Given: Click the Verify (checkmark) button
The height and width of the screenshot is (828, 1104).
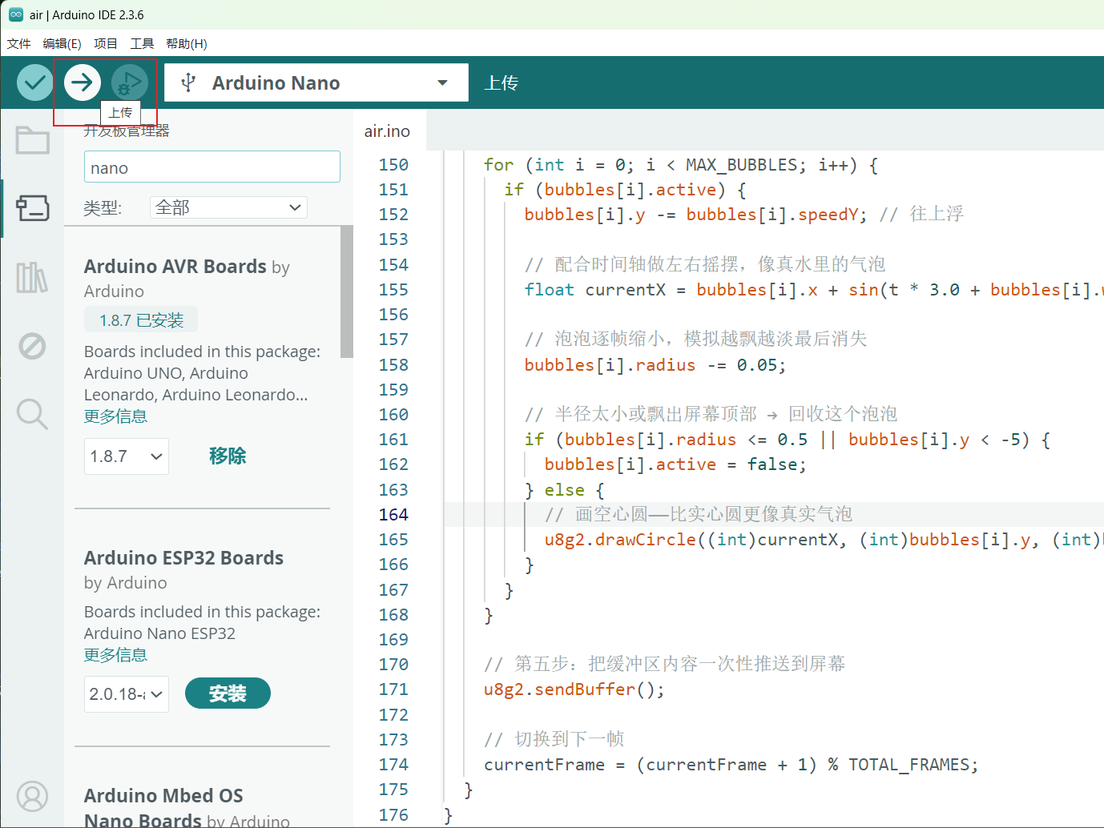Looking at the screenshot, I should (34, 82).
